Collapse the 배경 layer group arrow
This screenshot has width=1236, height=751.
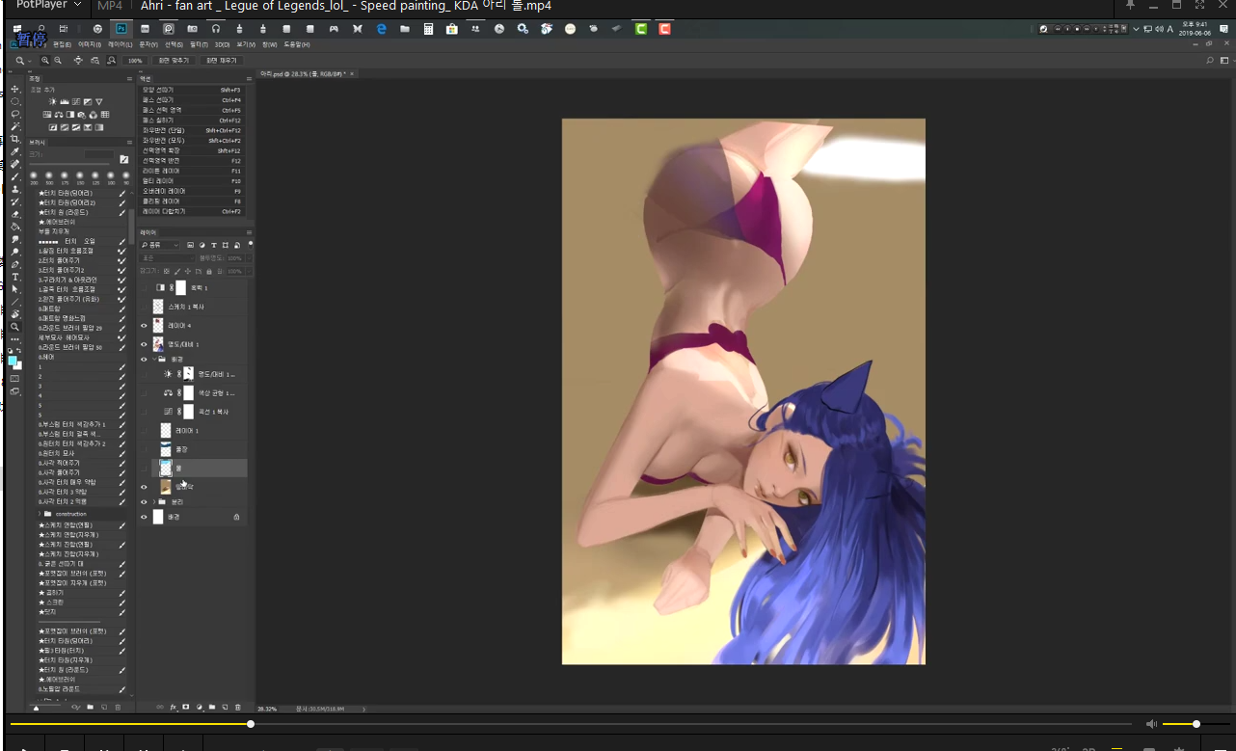154,359
